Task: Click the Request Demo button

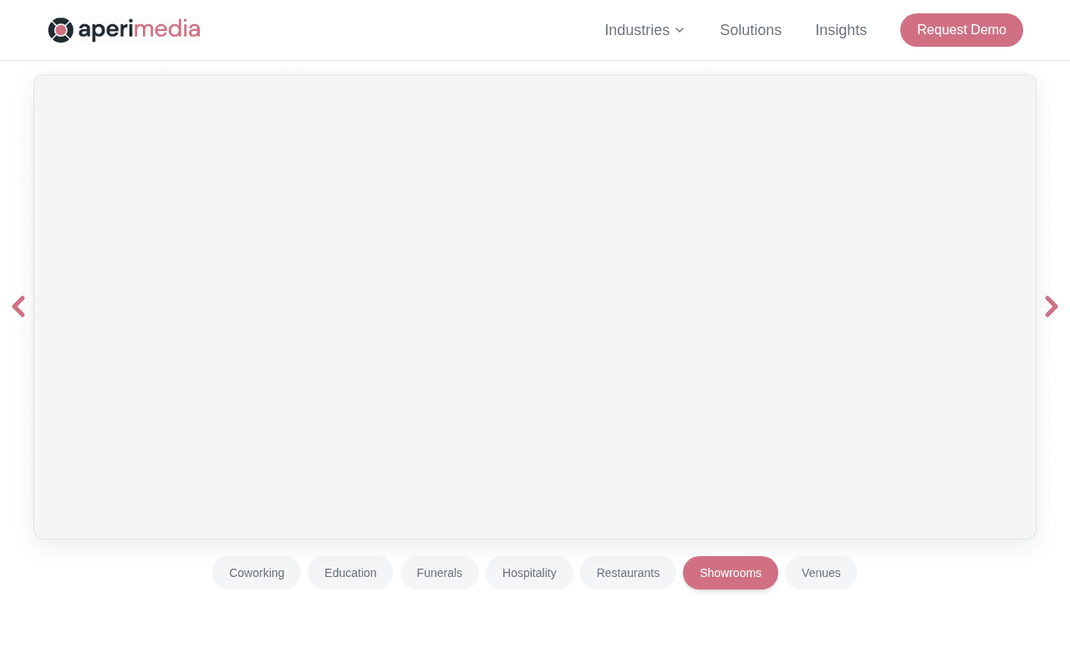Action: pos(961,30)
